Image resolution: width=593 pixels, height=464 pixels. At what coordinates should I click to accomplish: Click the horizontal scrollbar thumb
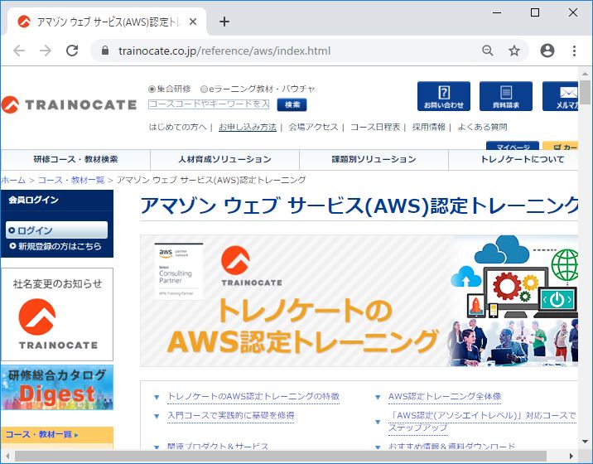point(281,456)
